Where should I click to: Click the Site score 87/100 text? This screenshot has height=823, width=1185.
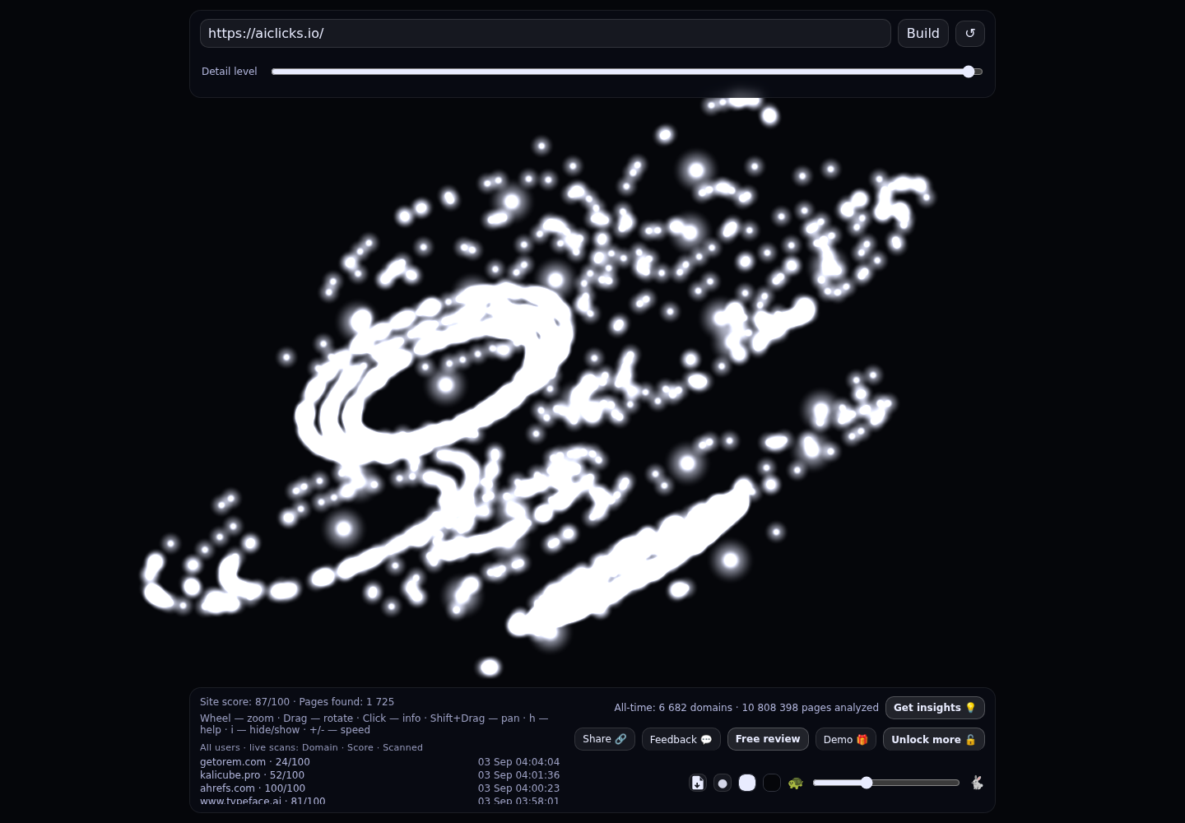click(244, 702)
